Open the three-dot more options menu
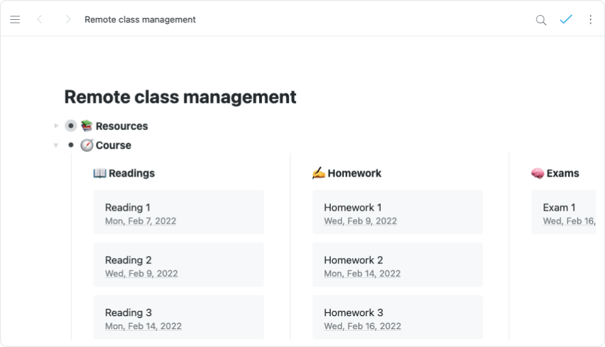 coord(591,20)
